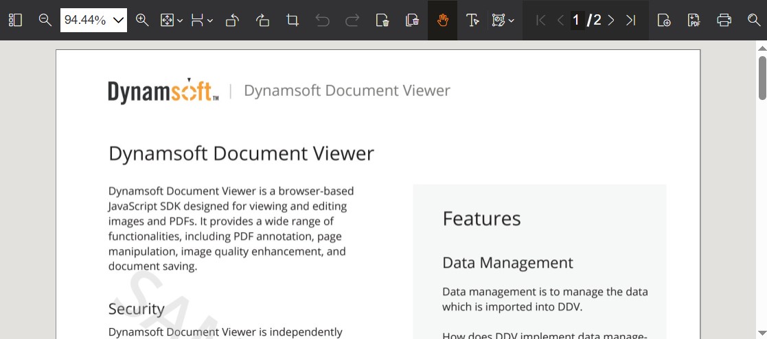
Task: Jump to the last page
Action: pos(630,21)
